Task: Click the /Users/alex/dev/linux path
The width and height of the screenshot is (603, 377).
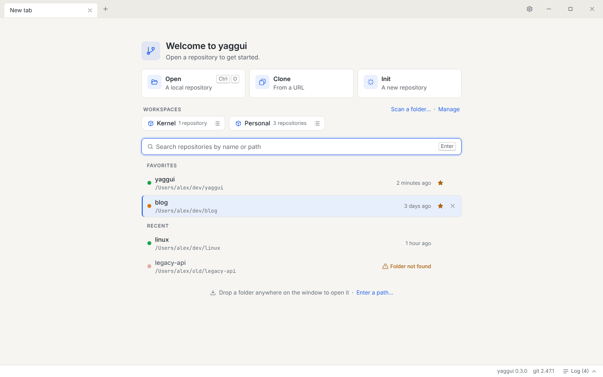Action: (x=187, y=248)
